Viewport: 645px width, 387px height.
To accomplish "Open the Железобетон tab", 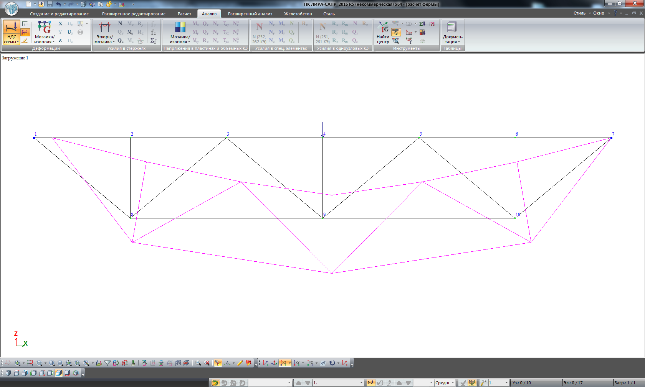I will (298, 14).
